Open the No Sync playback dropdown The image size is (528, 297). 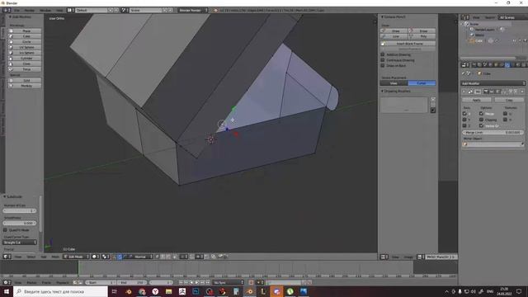pos(229,282)
